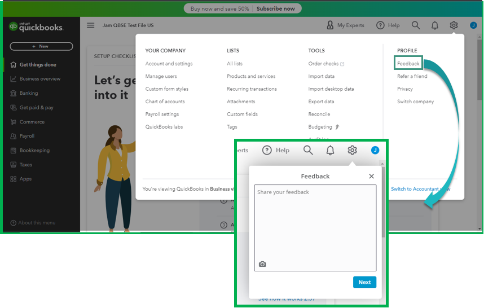The image size is (484, 308).
Task: Click the main page vertical scrollbar
Action: (479, 69)
